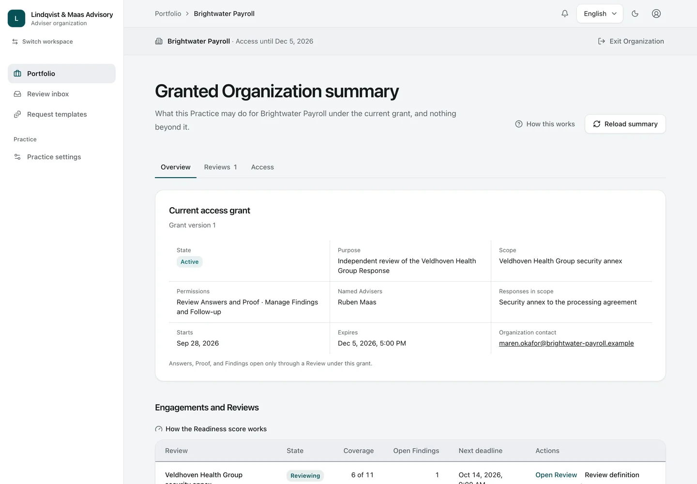
Task: Click the Practice settings sliders icon
Action: click(17, 157)
